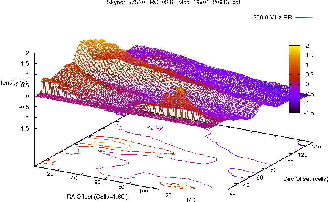Click the color bar tick label 0

point(307,84)
